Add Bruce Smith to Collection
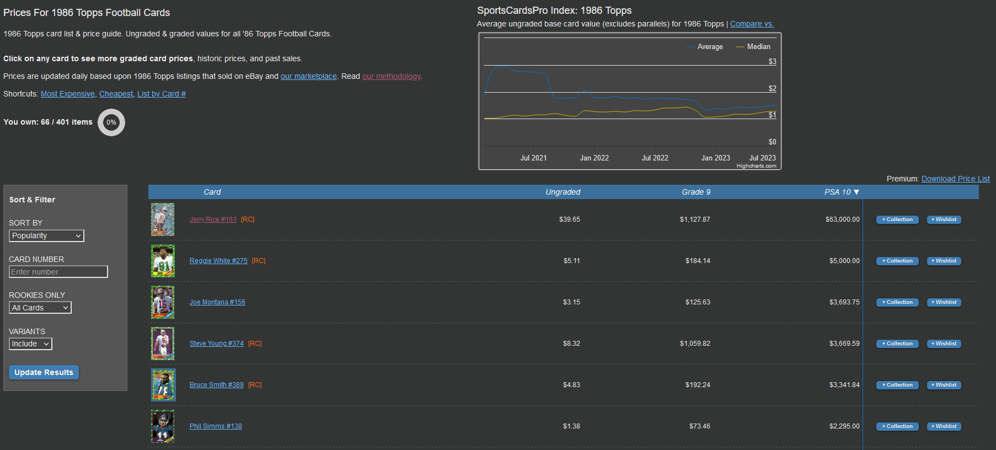Image resolution: width=996 pixels, height=450 pixels. (x=897, y=385)
